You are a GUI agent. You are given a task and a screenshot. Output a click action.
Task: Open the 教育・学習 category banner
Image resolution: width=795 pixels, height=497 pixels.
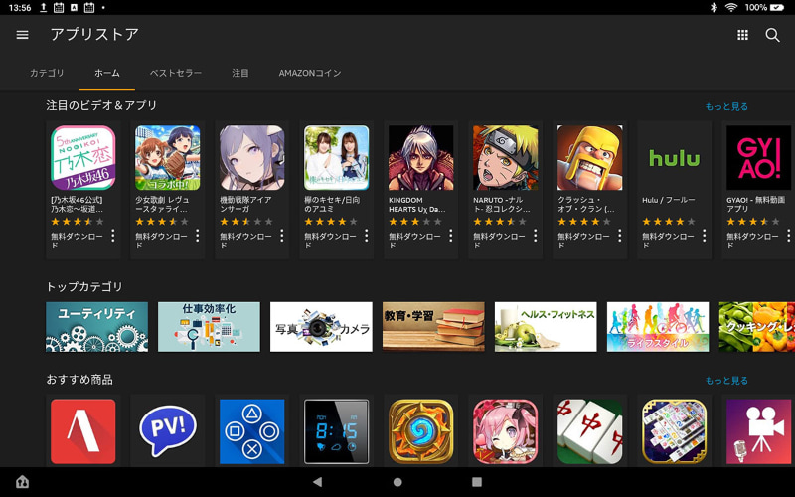[433, 327]
